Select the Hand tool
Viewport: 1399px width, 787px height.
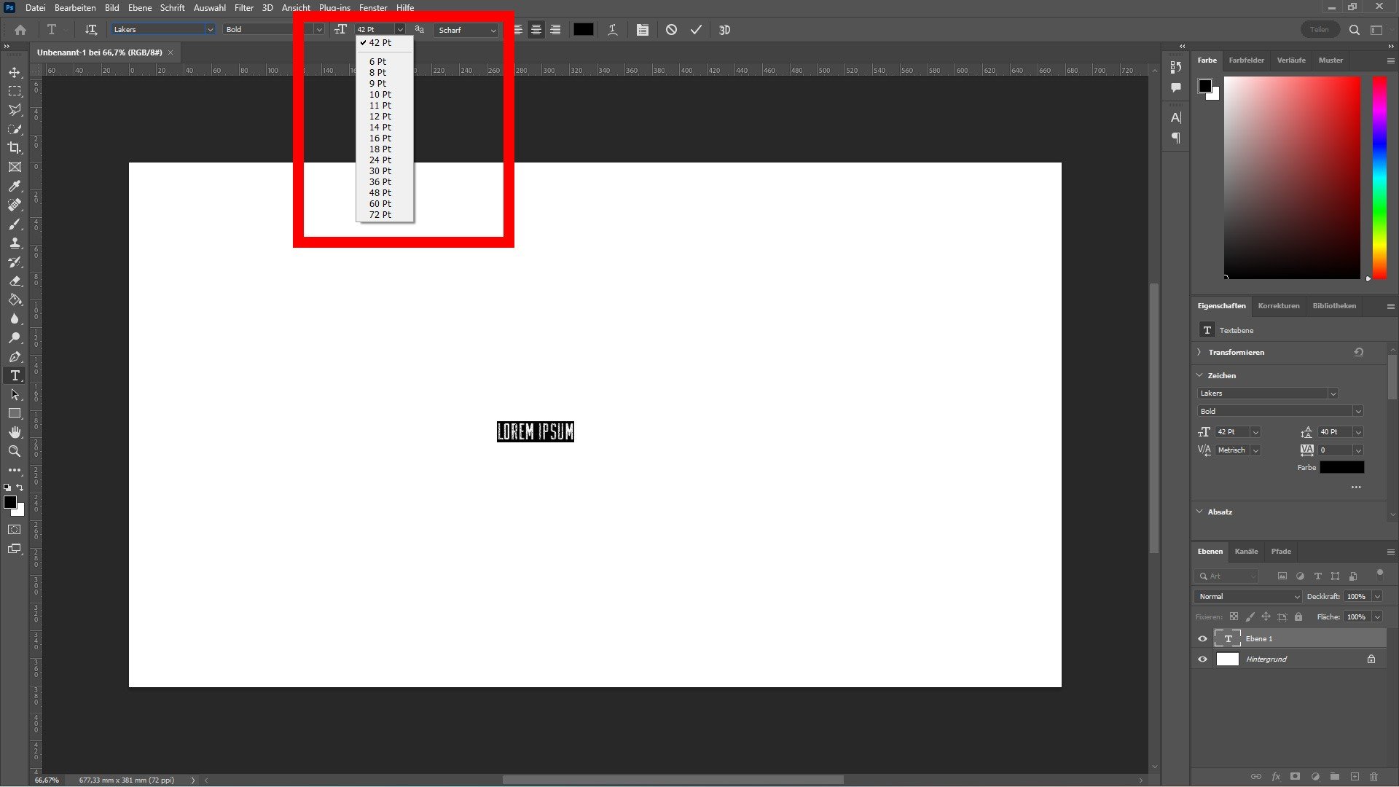(x=15, y=432)
